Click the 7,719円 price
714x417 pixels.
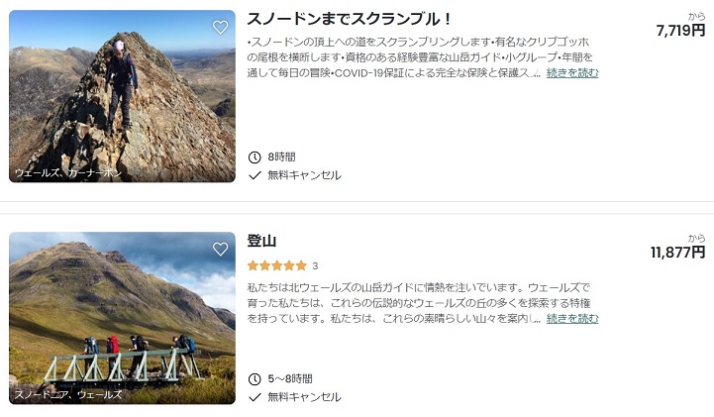[x=680, y=31]
